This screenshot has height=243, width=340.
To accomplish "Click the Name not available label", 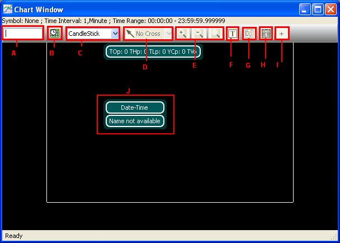I will [135, 121].
